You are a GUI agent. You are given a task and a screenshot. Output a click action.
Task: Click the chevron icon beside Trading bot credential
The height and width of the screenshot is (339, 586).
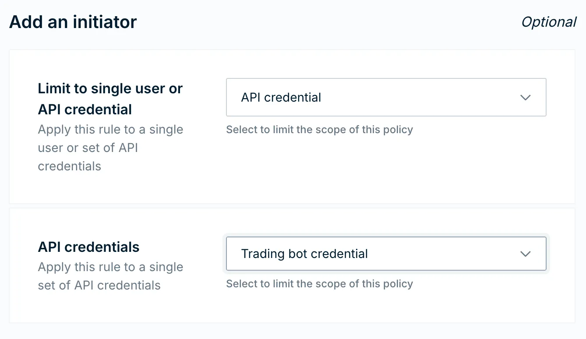525,254
